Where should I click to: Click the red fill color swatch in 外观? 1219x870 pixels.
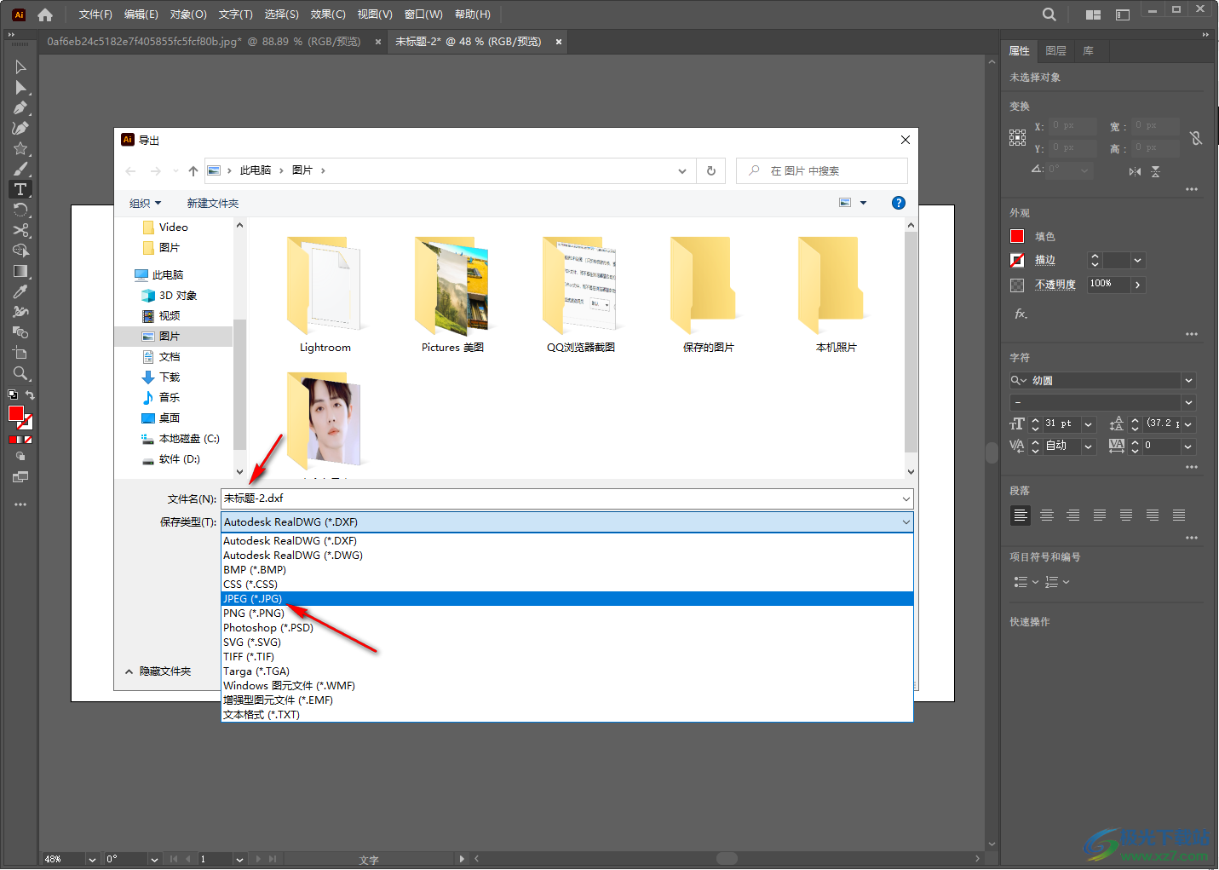click(x=1017, y=237)
